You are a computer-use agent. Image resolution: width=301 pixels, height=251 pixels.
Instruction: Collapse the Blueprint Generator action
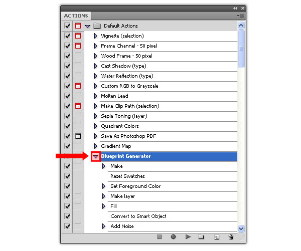pyautogui.click(x=96, y=157)
